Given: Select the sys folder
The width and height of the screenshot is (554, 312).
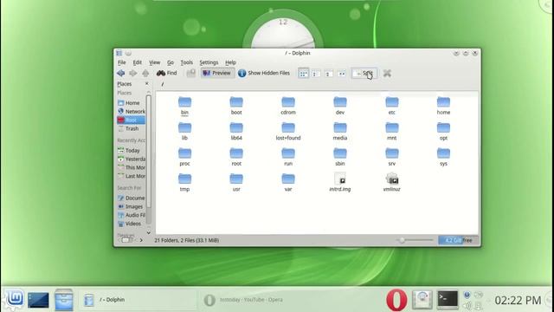Looking at the screenshot, I should [x=443, y=157].
